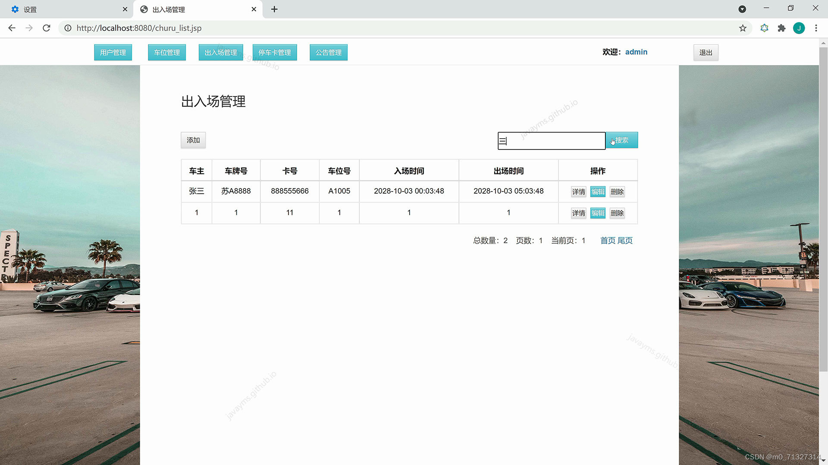Click the 入场时间 column header
828x465 pixels.
pos(409,171)
